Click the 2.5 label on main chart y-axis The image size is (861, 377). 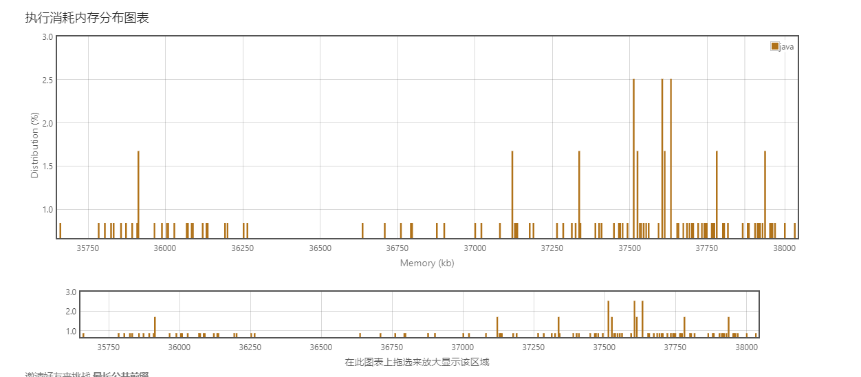(47, 80)
